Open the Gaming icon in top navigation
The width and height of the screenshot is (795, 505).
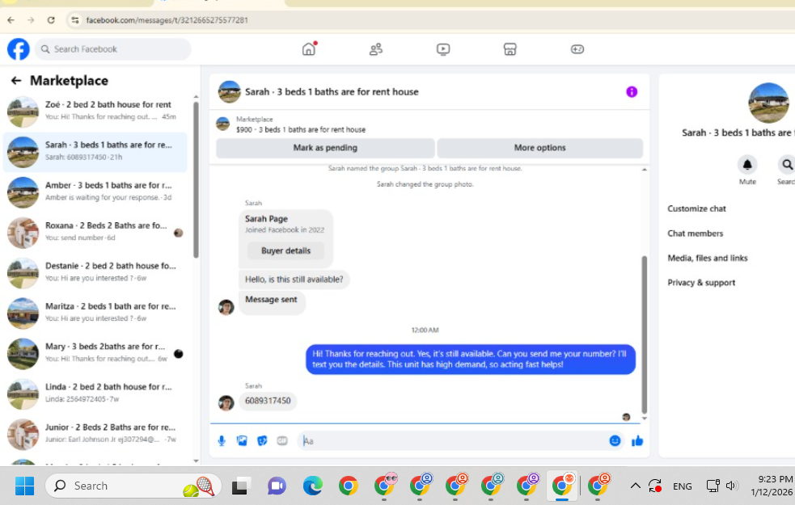click(577, 49)
